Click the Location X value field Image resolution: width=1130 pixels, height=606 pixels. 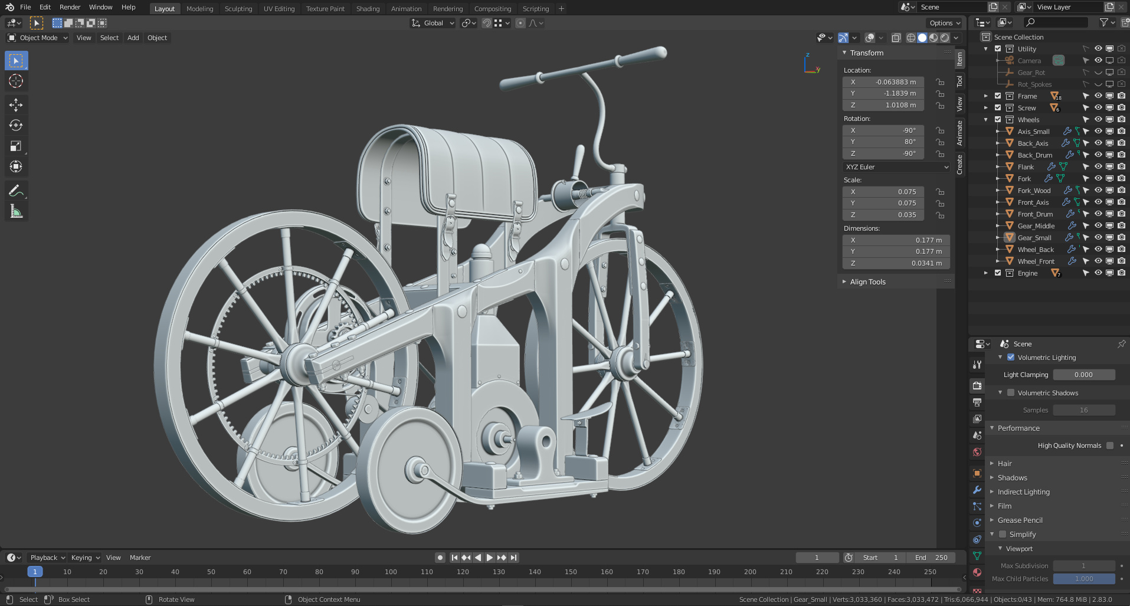(883, 82)
